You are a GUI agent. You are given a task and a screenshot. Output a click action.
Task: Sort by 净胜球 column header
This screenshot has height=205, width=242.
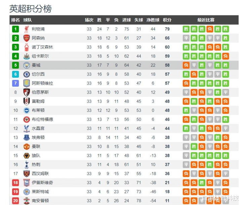tap(153, 20)
